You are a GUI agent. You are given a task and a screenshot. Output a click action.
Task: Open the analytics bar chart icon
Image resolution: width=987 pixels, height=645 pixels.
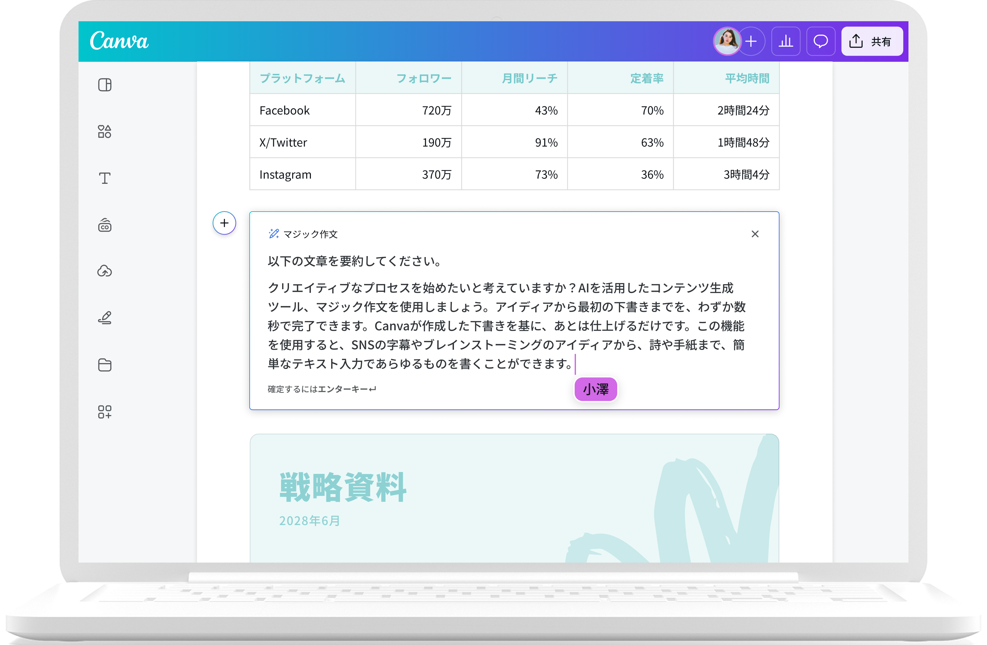pyautogui.click(x=785, y=41)
